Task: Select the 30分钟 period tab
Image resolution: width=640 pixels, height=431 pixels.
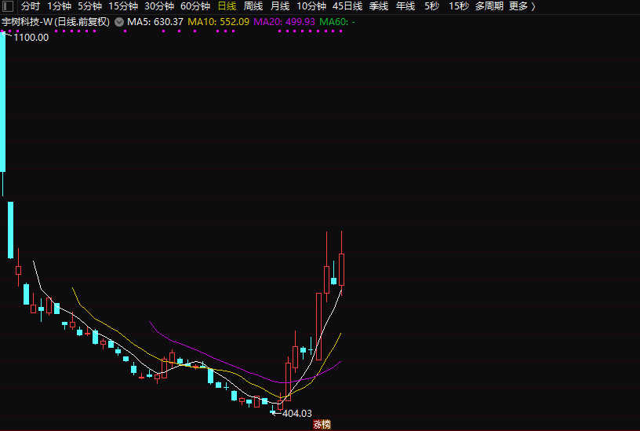Action: (x=159, y=6)
